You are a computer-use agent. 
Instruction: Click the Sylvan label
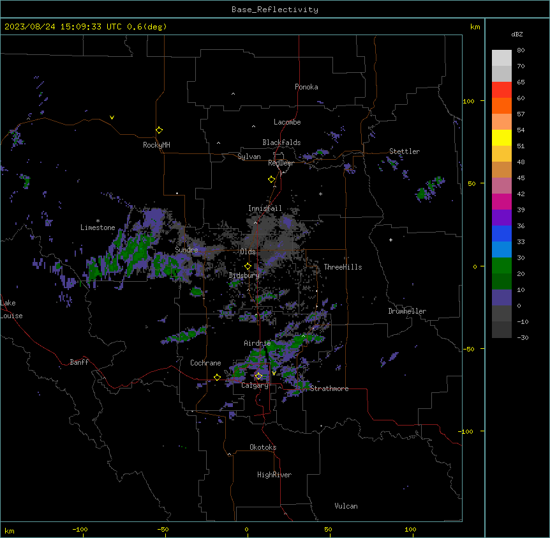pyautogui.click(x=249, y=157)
